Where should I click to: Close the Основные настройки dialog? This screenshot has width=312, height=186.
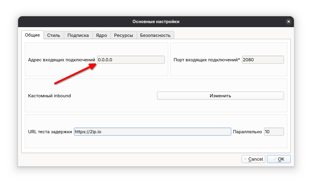click(288, 22)
